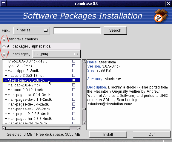Check the lyx-1.2.1-2mdk package checkbox
Viewport: 172px width, 142px height.
pos(74,66)
